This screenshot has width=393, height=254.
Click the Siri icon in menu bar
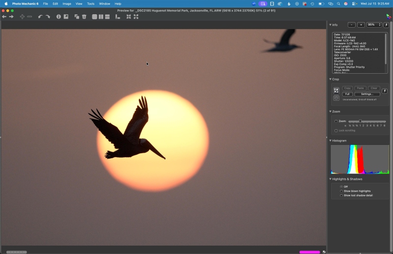(346, 4)
